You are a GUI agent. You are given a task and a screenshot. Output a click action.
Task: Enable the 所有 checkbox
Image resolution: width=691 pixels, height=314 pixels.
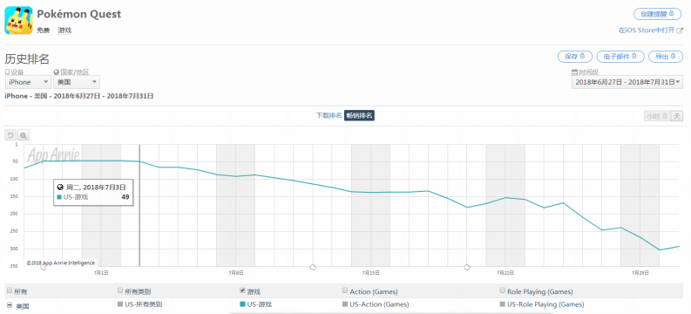10,290
